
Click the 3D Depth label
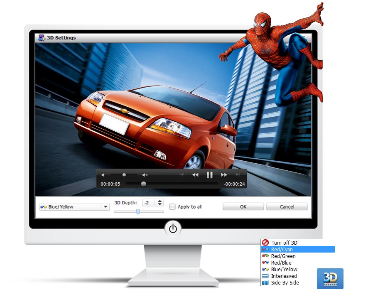[x=125, y=203]
